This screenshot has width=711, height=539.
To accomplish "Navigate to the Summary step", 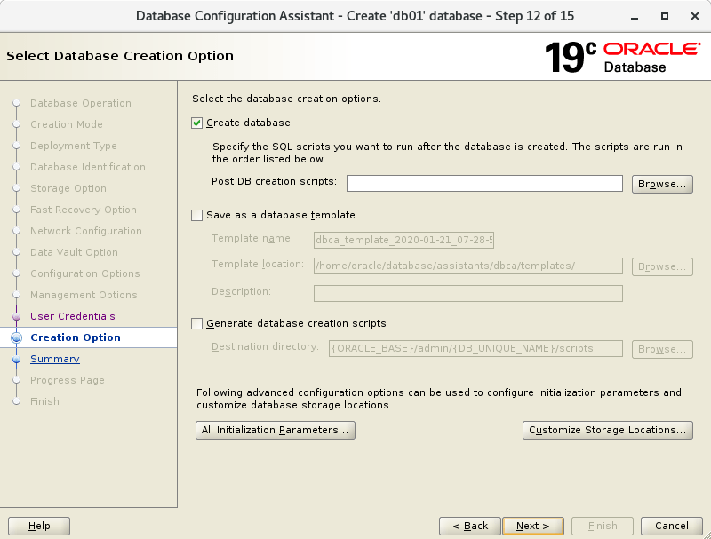I will pos(54,359).
